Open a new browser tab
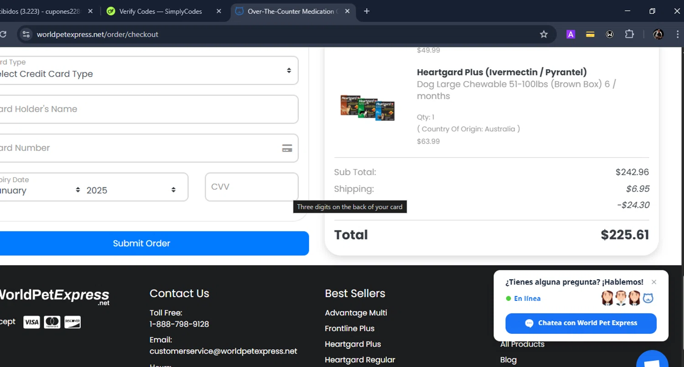 [x=367, y=11]
